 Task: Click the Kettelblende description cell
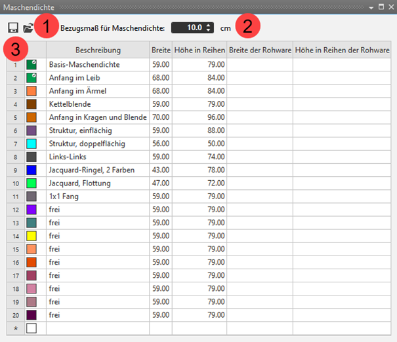[x=98, y=104]
